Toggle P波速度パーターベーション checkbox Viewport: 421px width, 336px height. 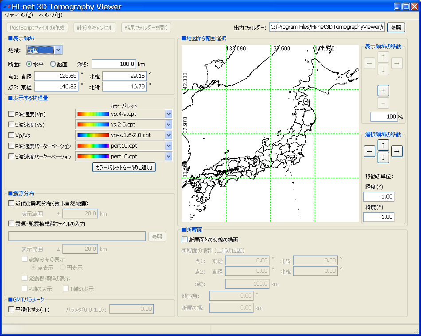tap(11, 146)
